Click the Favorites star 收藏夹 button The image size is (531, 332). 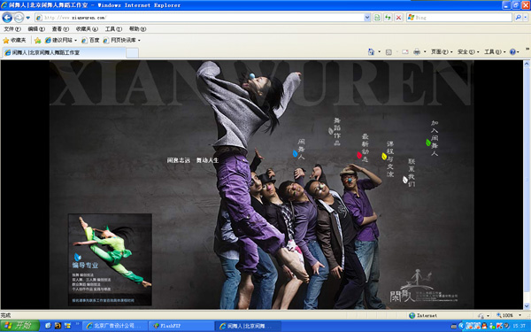point(14,41)
